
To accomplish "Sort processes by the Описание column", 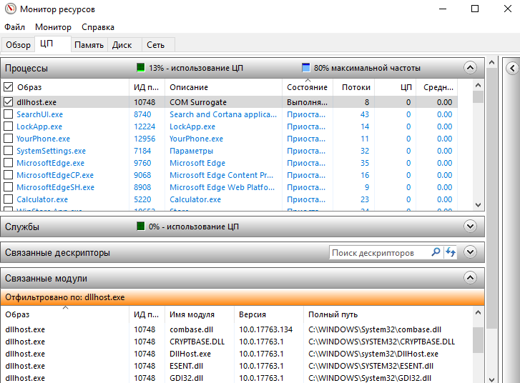I will tap(223, 87).
